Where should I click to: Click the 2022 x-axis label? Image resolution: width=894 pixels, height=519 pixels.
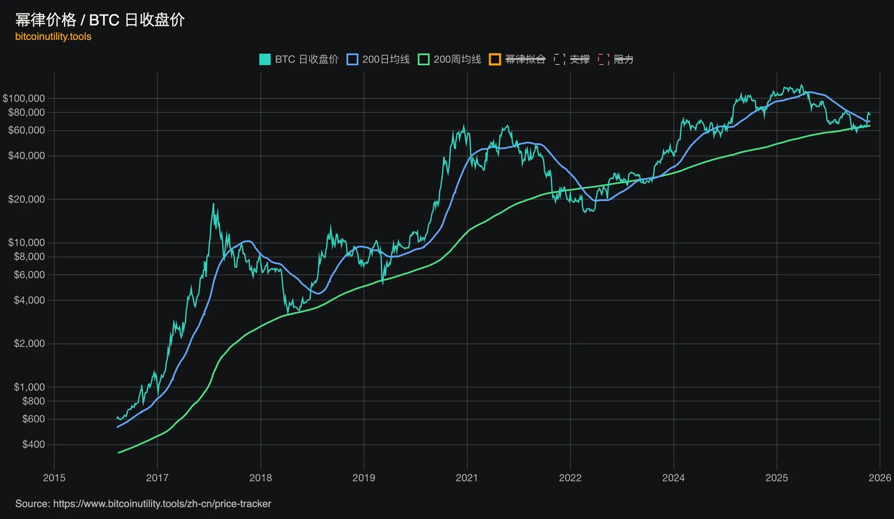570,478
